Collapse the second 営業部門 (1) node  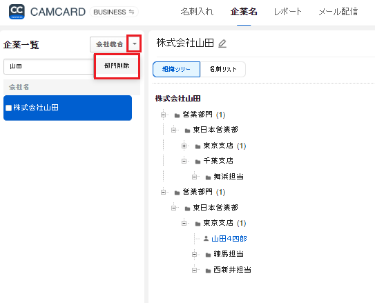164,192
